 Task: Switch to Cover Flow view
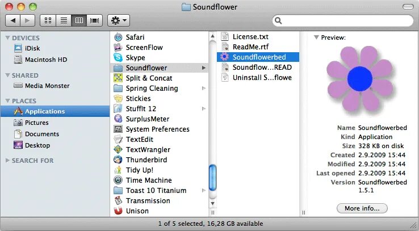pyautogui.click(x=95, y=20)
